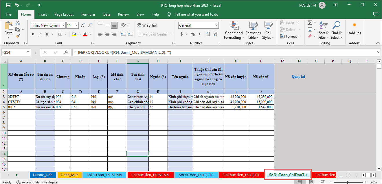
Task: Toggle Wrap Text on selected cell
Action: point(147,25)
